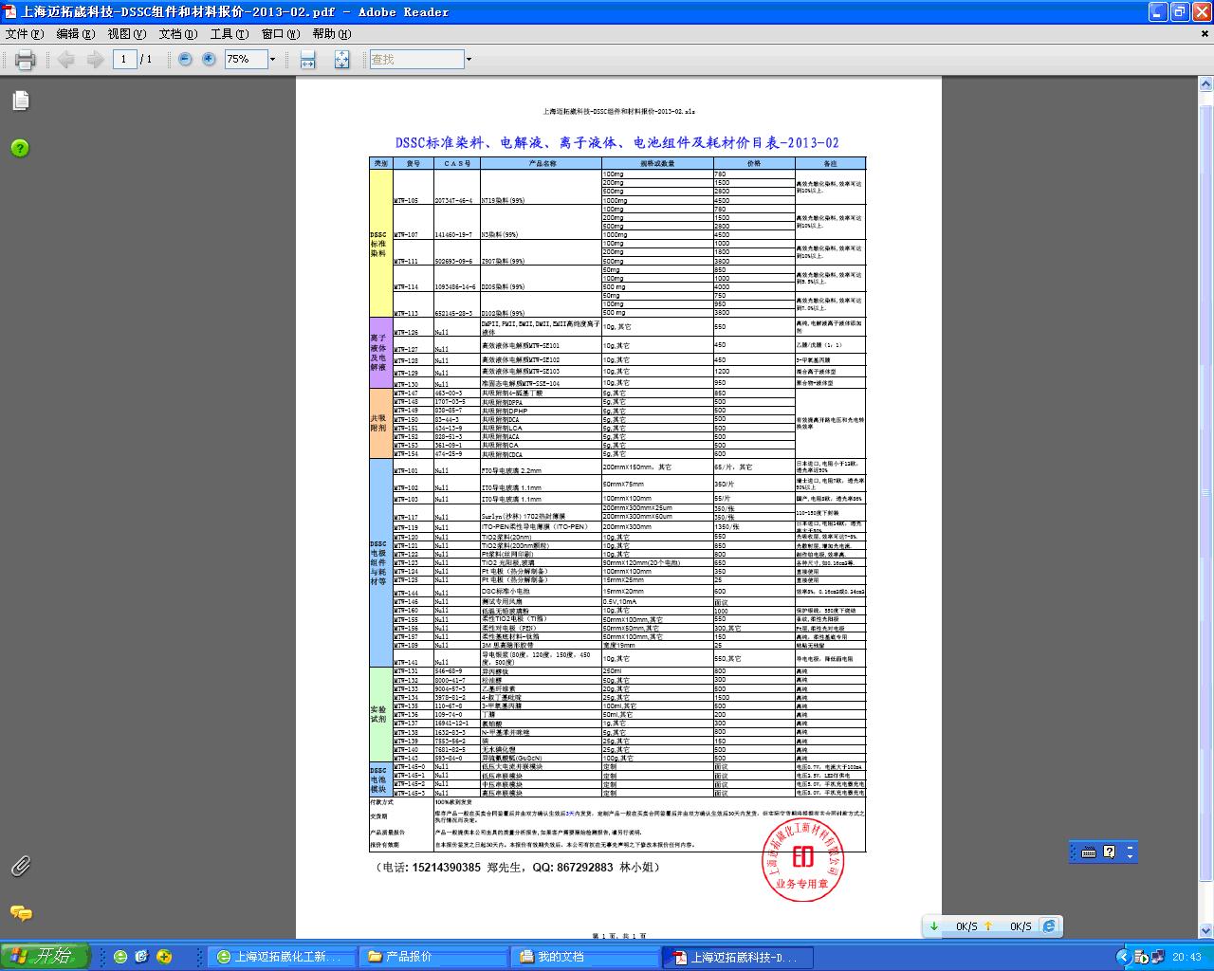Click the 价格 column header
Image resolution: width=1214 pixels, height=971 pixels.
(x=754, y=164)
